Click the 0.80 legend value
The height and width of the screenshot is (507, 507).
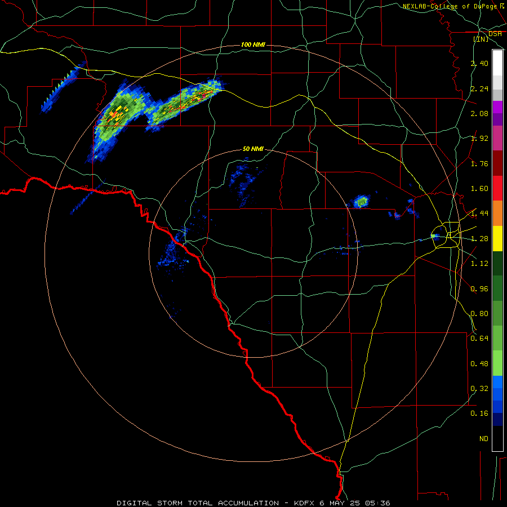479,314
